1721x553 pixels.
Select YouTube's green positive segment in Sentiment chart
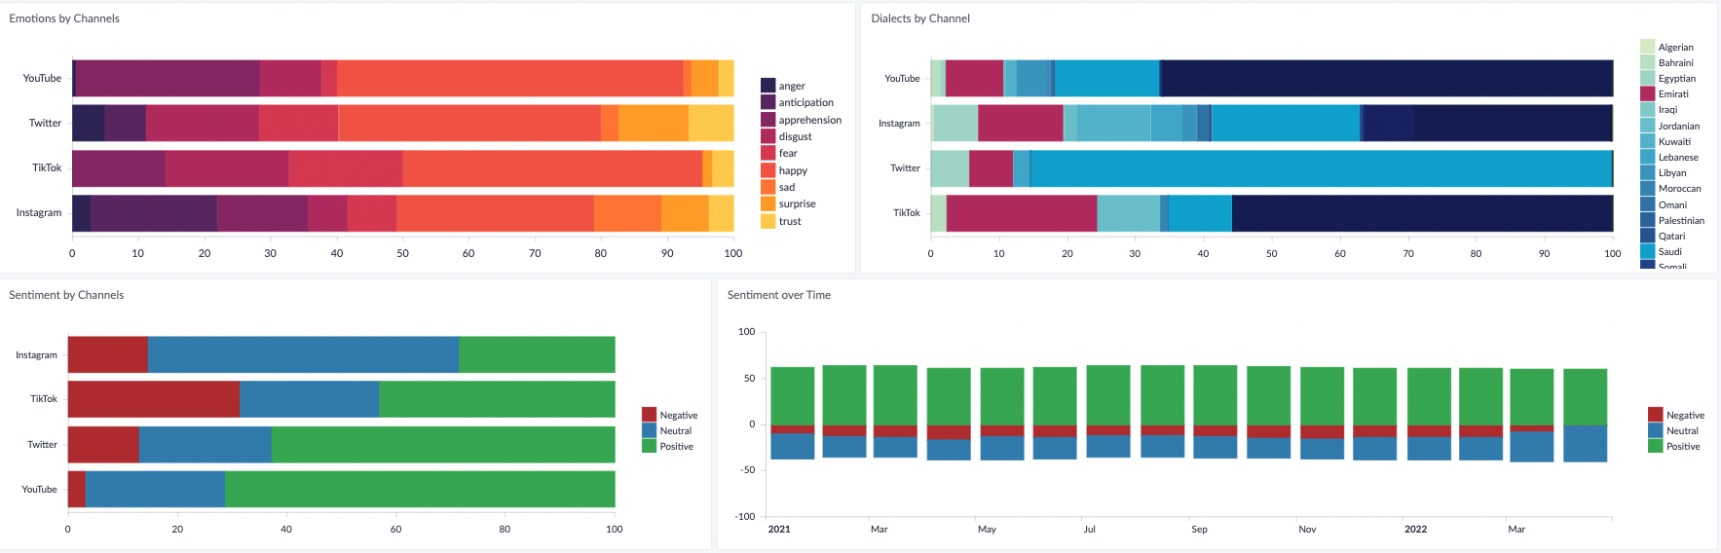(x=419, y=489)
